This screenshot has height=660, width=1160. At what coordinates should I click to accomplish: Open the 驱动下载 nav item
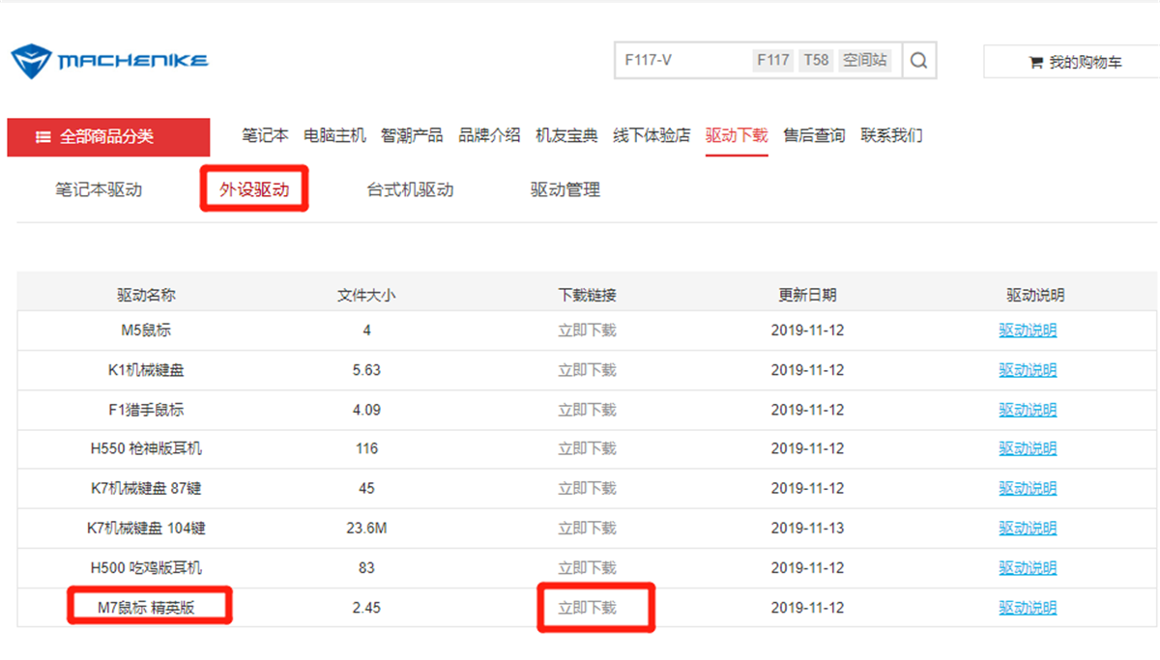click(x=737, y=135)
